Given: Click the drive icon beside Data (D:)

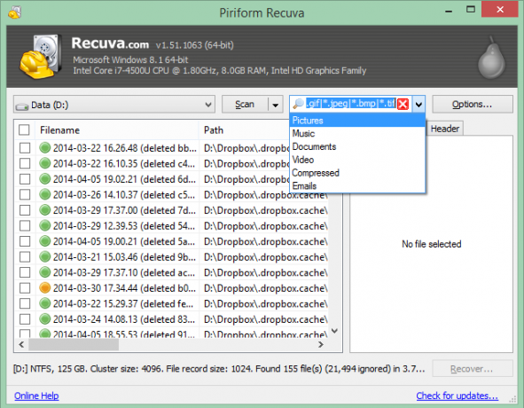Looking at the screenshot, I should coord(22,106).
